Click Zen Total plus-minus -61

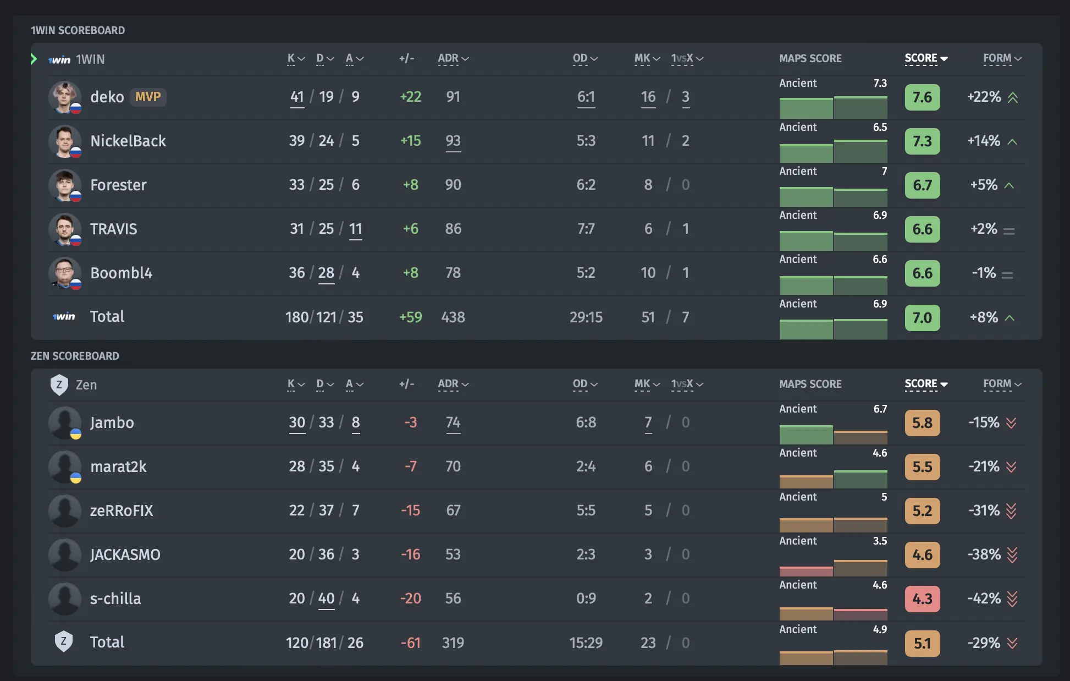410,643
